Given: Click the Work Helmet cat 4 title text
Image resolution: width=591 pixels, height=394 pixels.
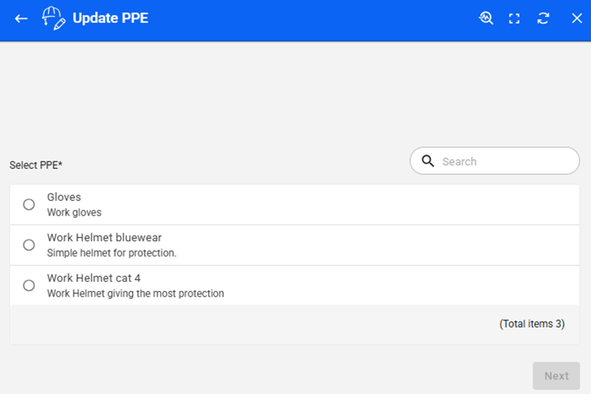Looking at the screenshot, I should [x=94, y=278].
